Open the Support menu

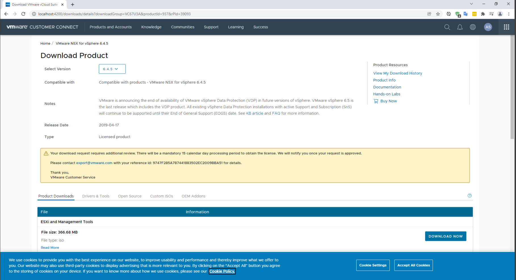pyautogui.click(x=211, y=27)
